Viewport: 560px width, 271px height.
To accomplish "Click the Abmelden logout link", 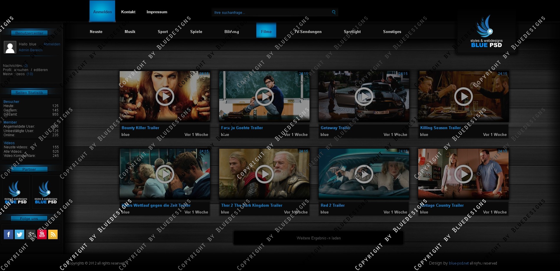I will click(x=52, y=44).
